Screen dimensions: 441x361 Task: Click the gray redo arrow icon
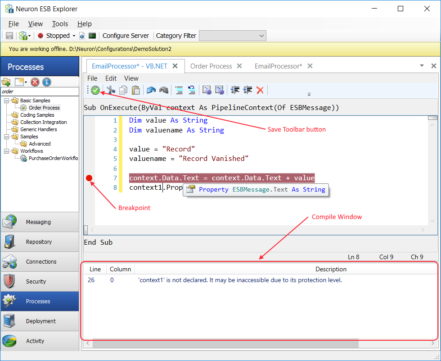pos(164,90)
